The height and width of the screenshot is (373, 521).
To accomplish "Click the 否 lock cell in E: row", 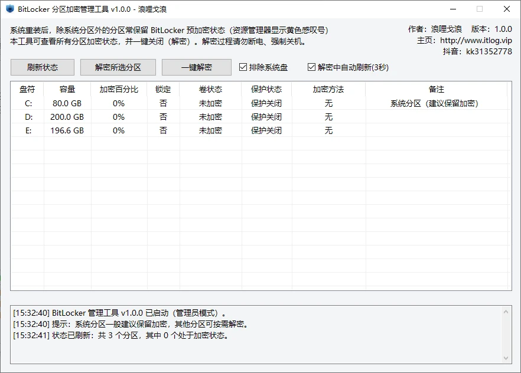I will click(x=163, y=130).
